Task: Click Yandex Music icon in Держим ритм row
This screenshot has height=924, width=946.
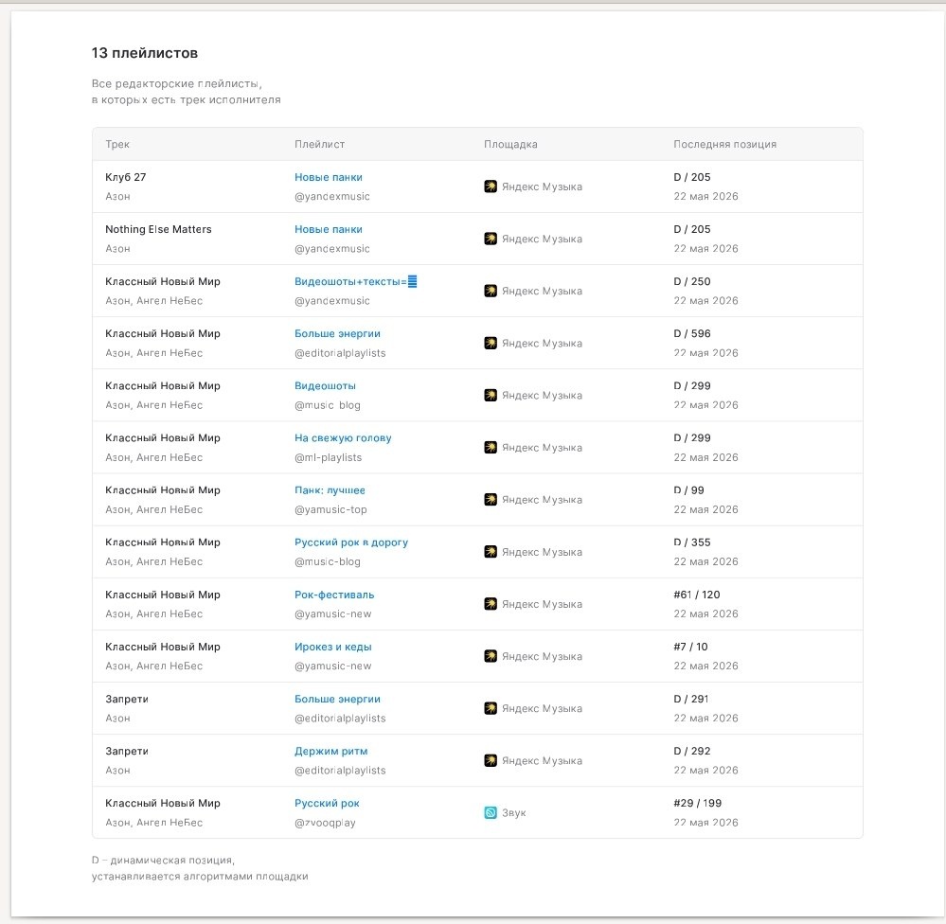Action: pyautogui.click(x=491, y=760)
